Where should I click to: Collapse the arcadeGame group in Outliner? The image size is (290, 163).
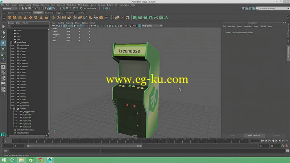click(x=11, y=42)
